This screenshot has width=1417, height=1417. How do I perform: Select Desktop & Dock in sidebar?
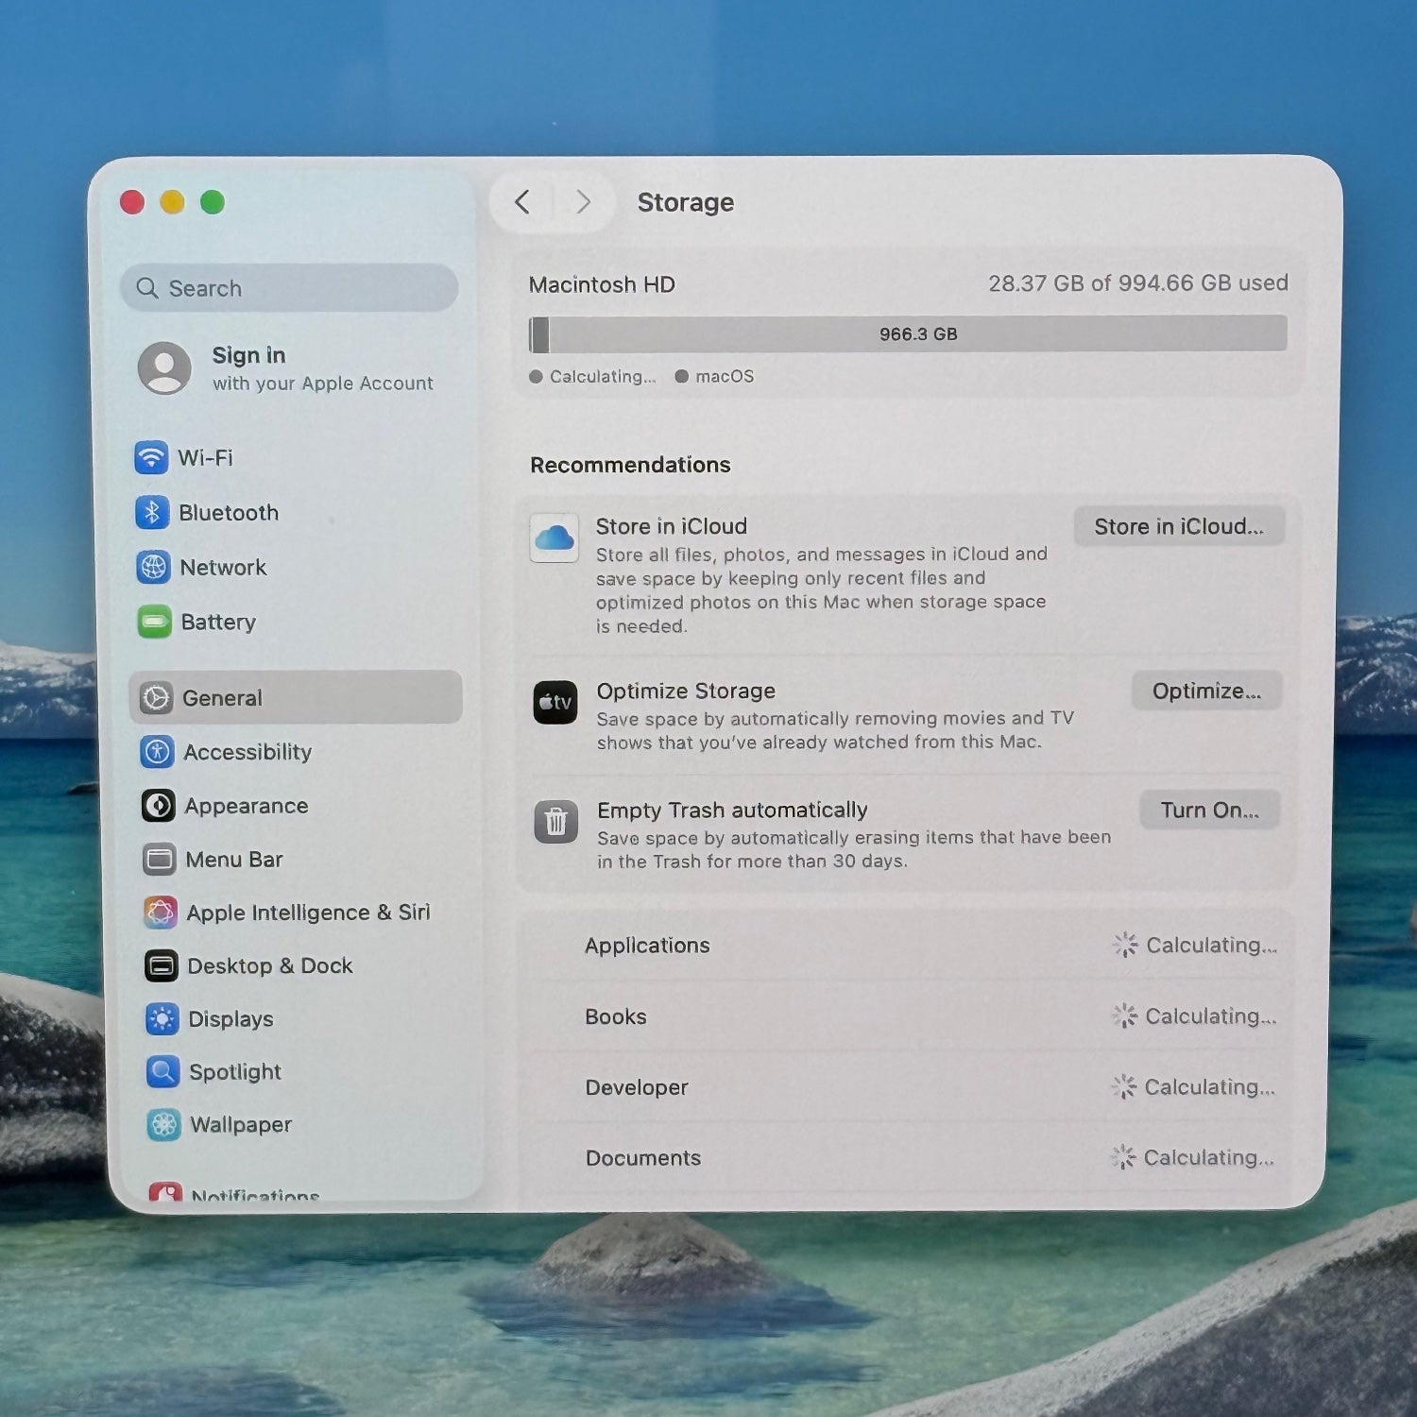click(269, 966)
